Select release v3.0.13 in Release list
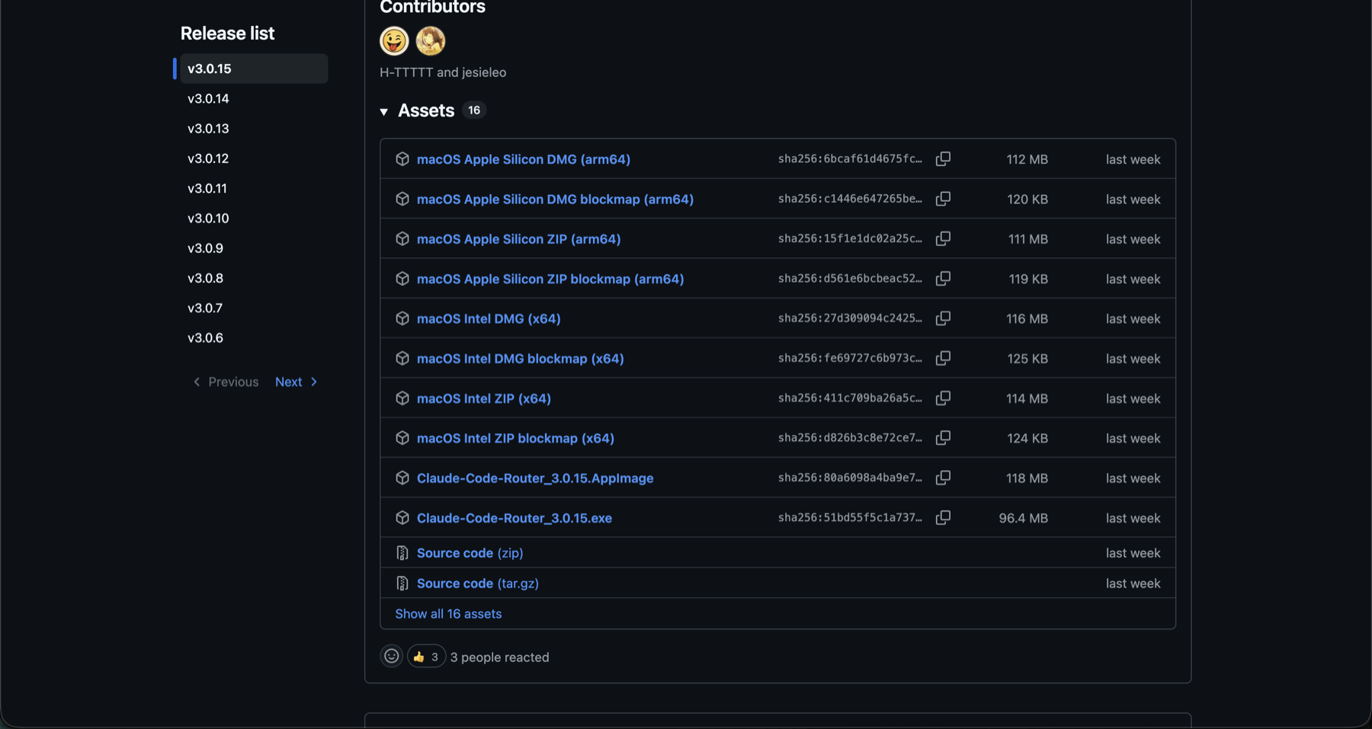 pyautogui.click(x=208, y=128)
